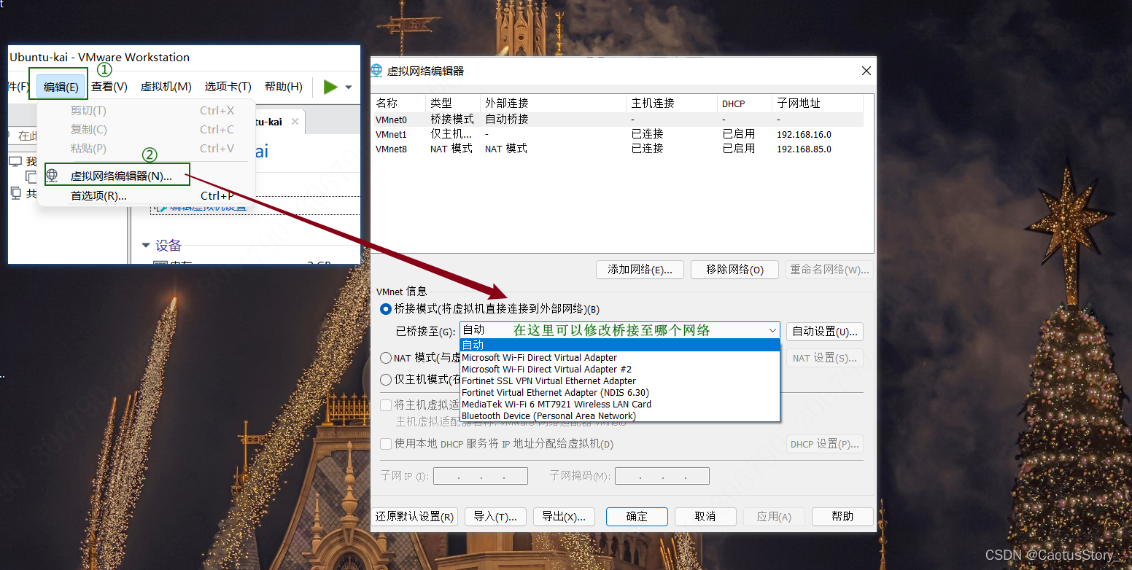
Task: Click the 导入(T)... button
Action: click(x=495, y=517)
